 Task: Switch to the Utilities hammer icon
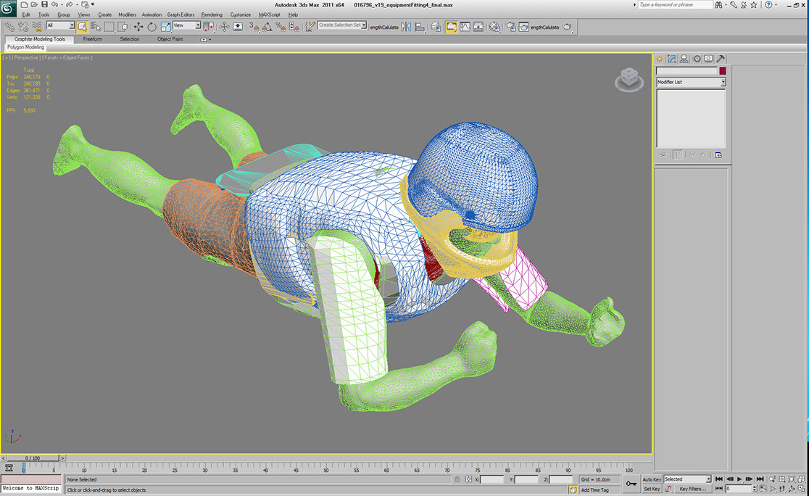tap(721, 59)
